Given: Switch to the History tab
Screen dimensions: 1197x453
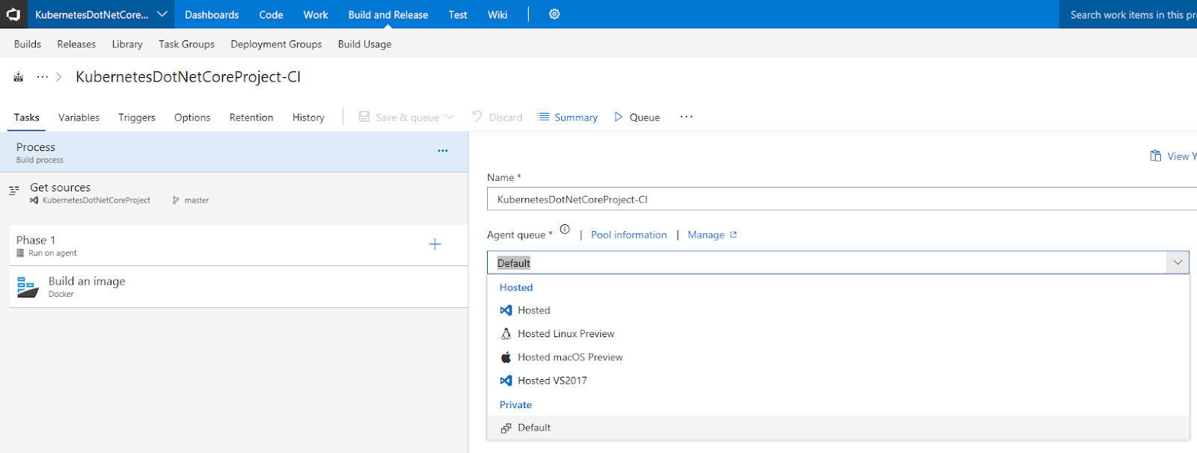Looking at the screenshot, I should [x=308, y=117].
